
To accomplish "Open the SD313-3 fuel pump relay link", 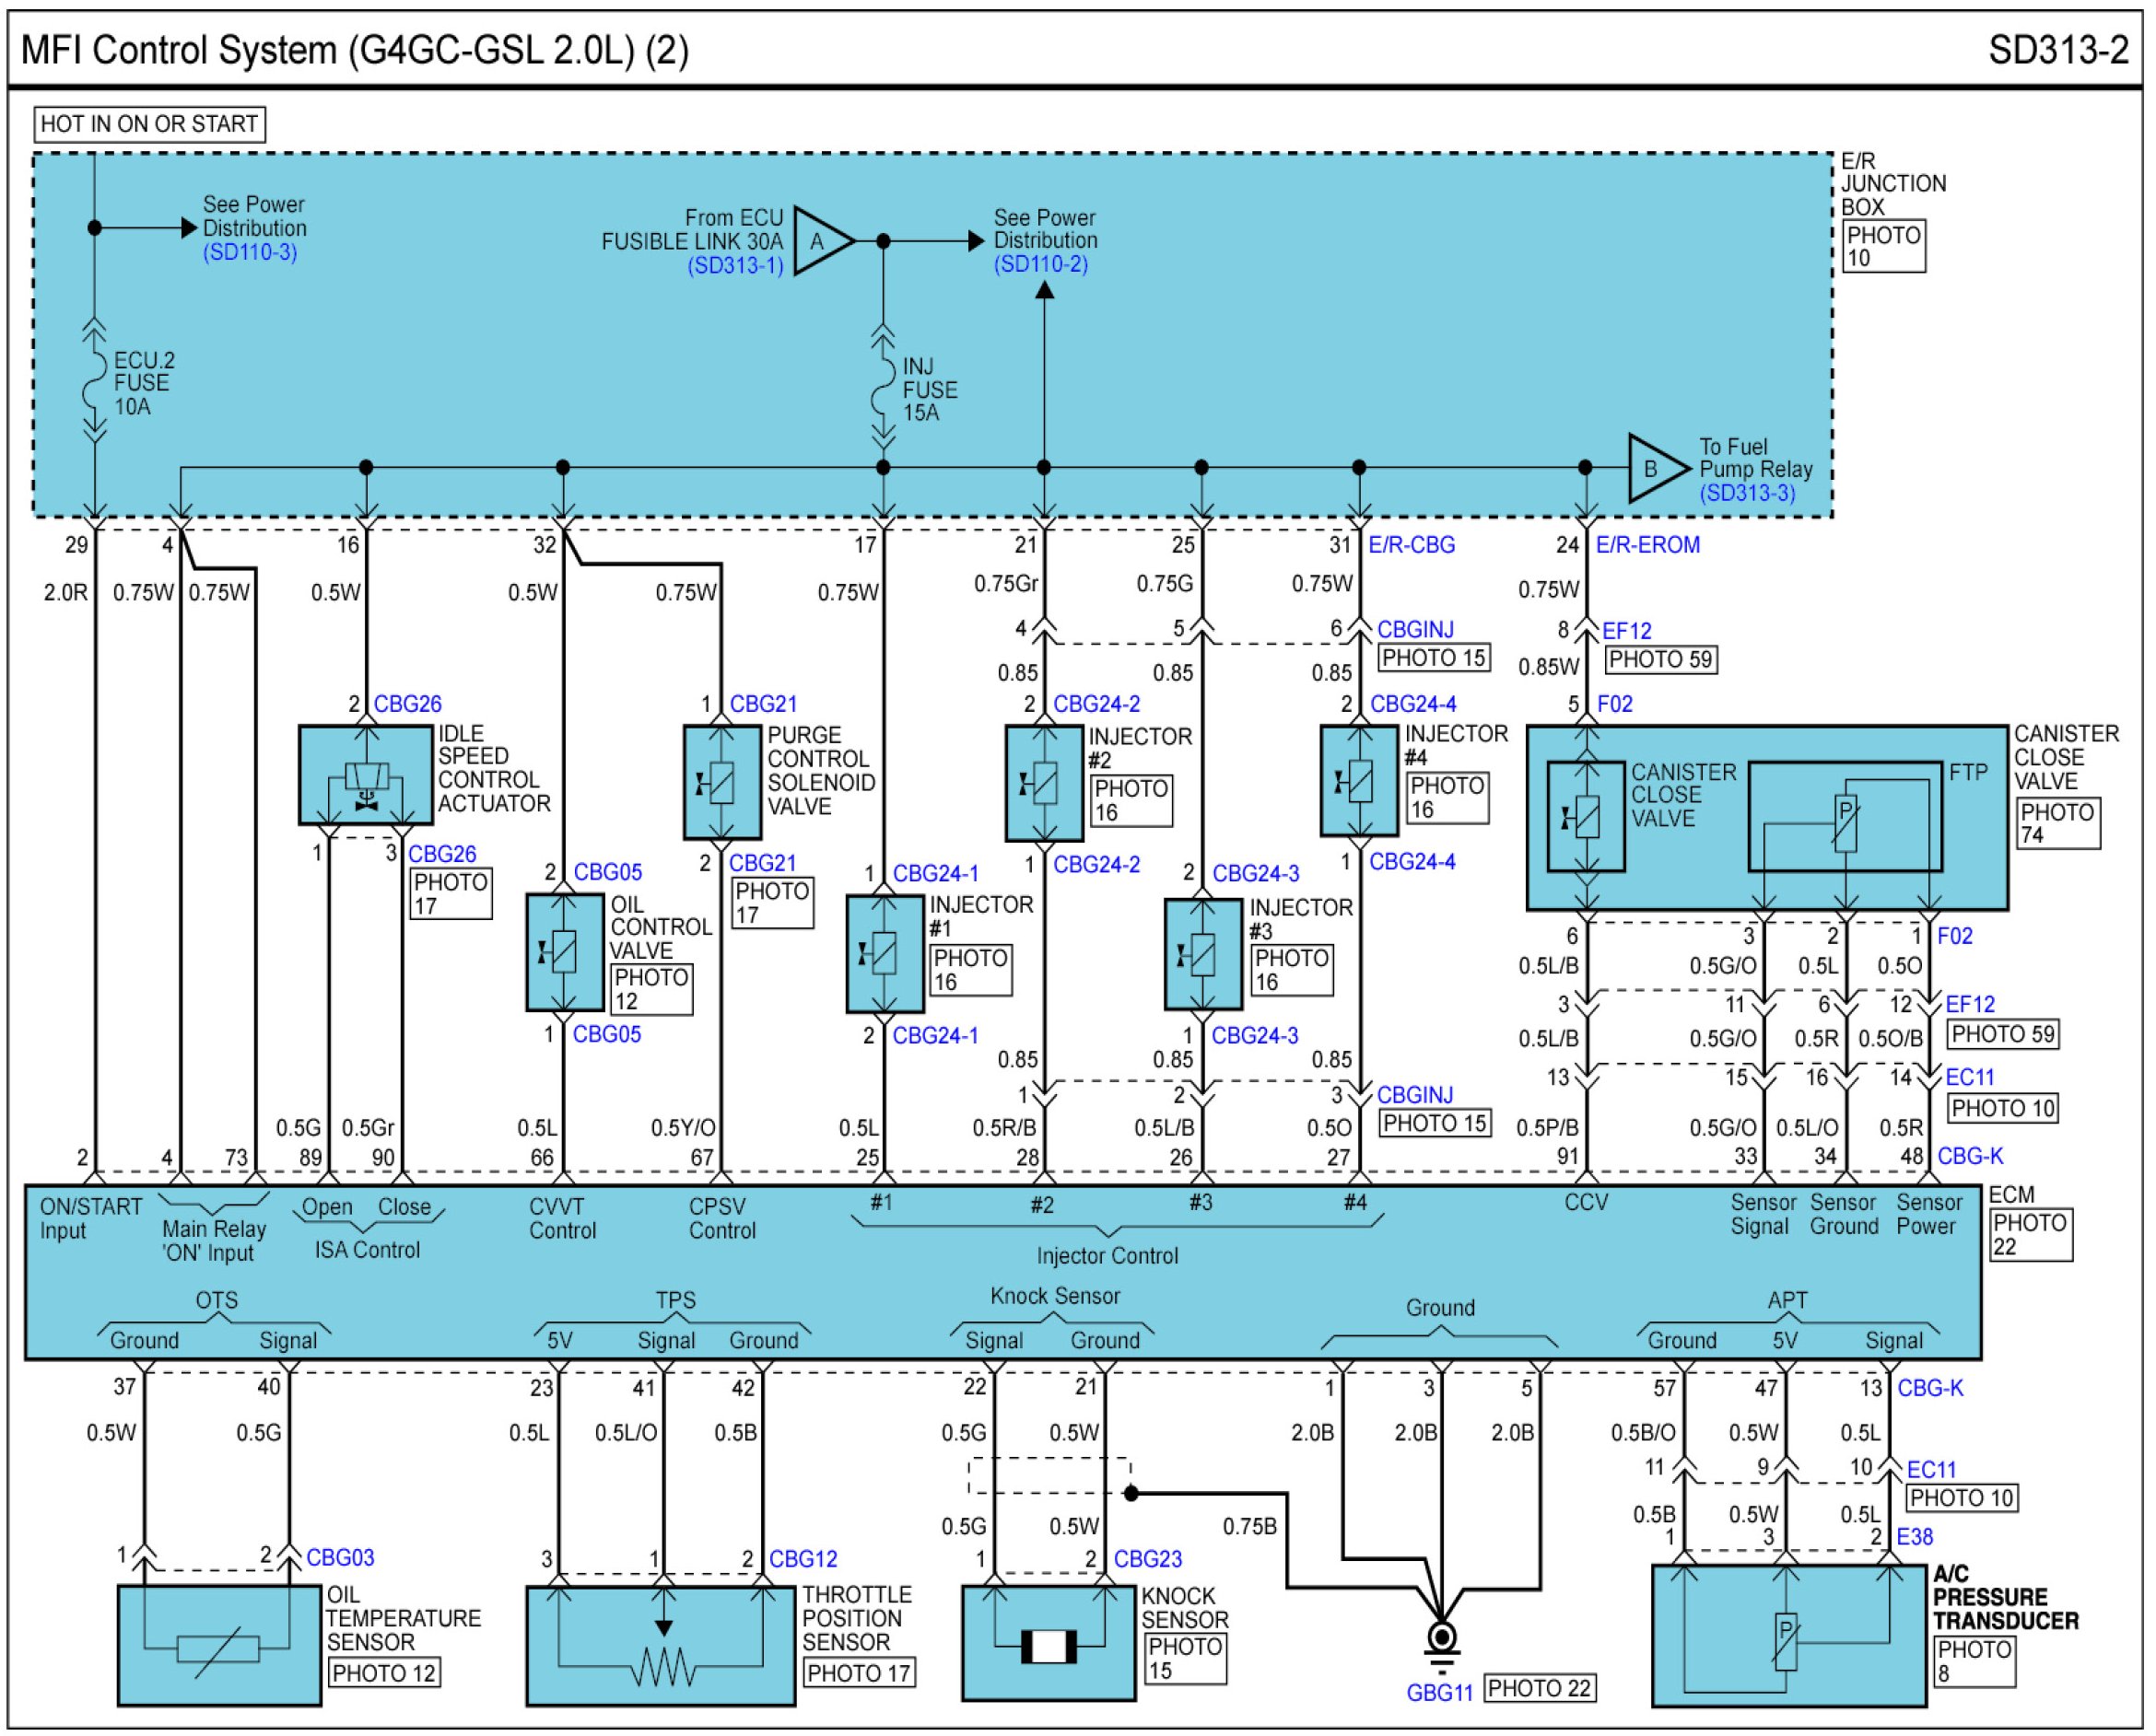I will [1747, 493].
